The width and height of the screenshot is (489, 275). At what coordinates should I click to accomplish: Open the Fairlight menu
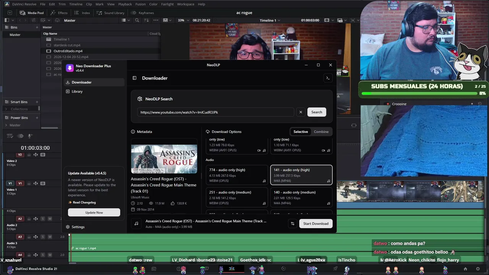point(167,4)
